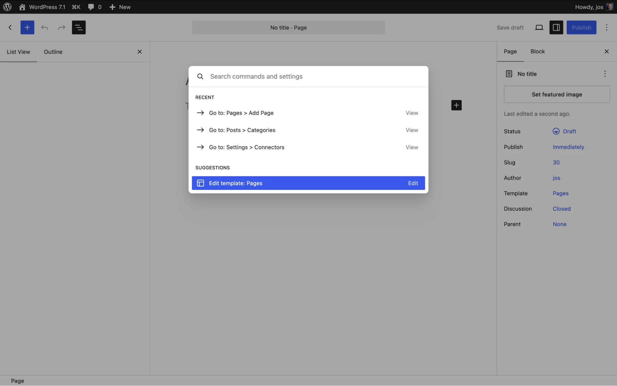
Task: Click View label on Settings > Connectors row
Action: point(412,147)
